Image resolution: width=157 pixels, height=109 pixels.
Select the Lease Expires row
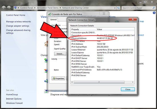click(102, 52)
